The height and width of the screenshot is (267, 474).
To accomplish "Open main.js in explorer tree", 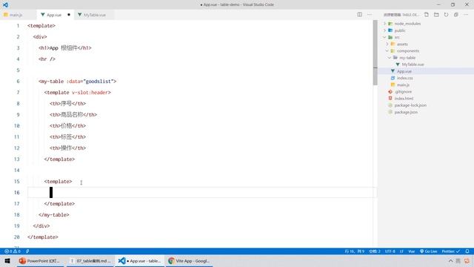I will 403,85.
